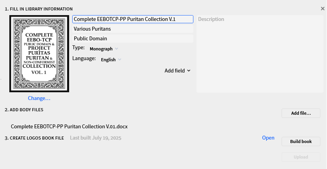327x169 pixels.
Task: Open the Language dropdown showing English
Action: point(111,60)
